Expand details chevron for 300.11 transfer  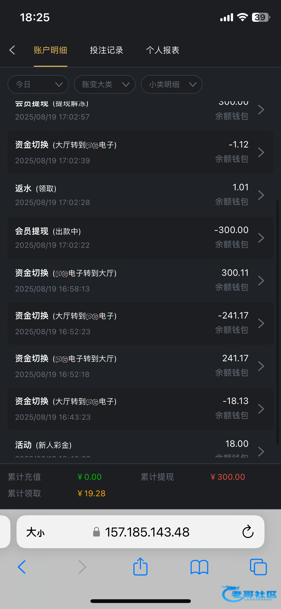click(261, 280)
